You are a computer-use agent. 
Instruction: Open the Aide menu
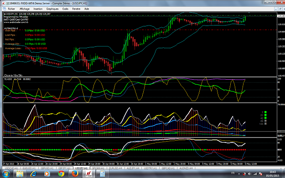87,9
